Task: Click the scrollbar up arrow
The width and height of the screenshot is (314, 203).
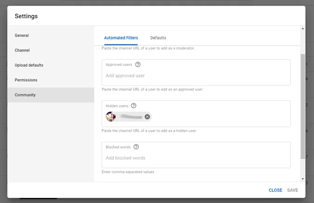Action: (x=303, y=28)
